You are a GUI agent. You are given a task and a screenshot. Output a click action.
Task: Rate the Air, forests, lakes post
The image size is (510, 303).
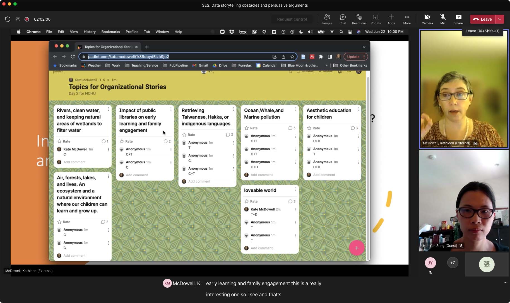[64, 222]
